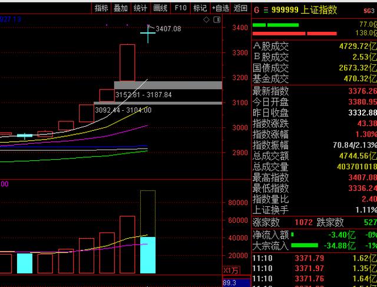Click the 80000 volume axis label
This screenshot has height=287, width=377.
tap(238, 203)
